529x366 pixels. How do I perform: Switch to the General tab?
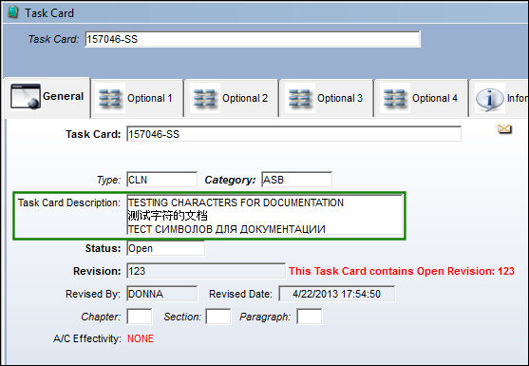[47, 97]
